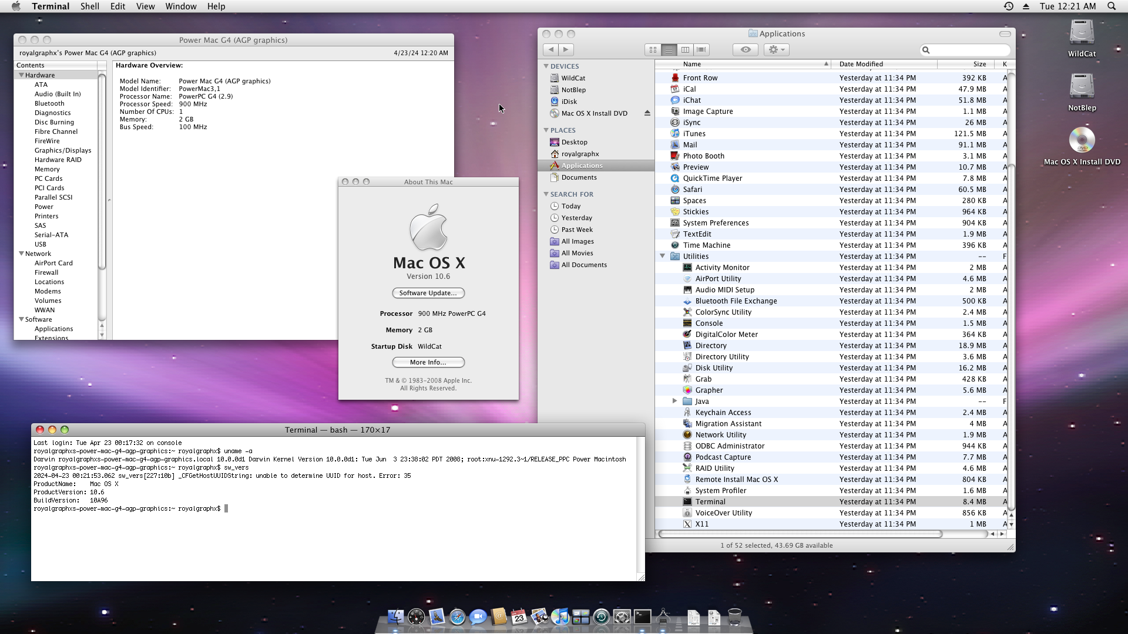The image size is (1128, 634).
Task: Collapse DEVICES section in Finder sidebar
Action: click(546, 66)
